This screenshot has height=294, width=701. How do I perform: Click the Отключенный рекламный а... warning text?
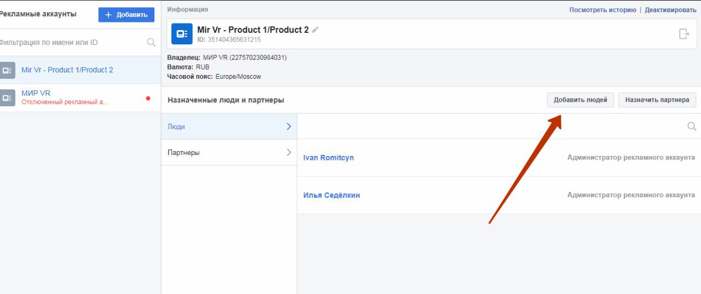(65, 102)
